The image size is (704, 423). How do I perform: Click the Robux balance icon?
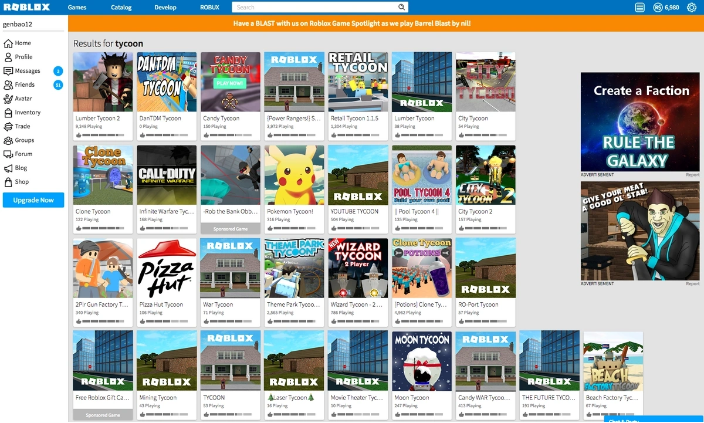[x=658, y=8]
